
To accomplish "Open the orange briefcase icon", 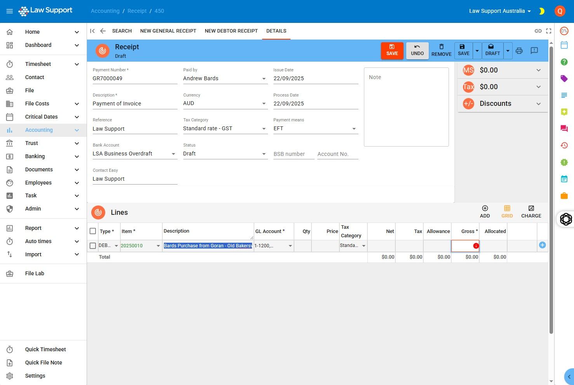I will pos(564,196).
